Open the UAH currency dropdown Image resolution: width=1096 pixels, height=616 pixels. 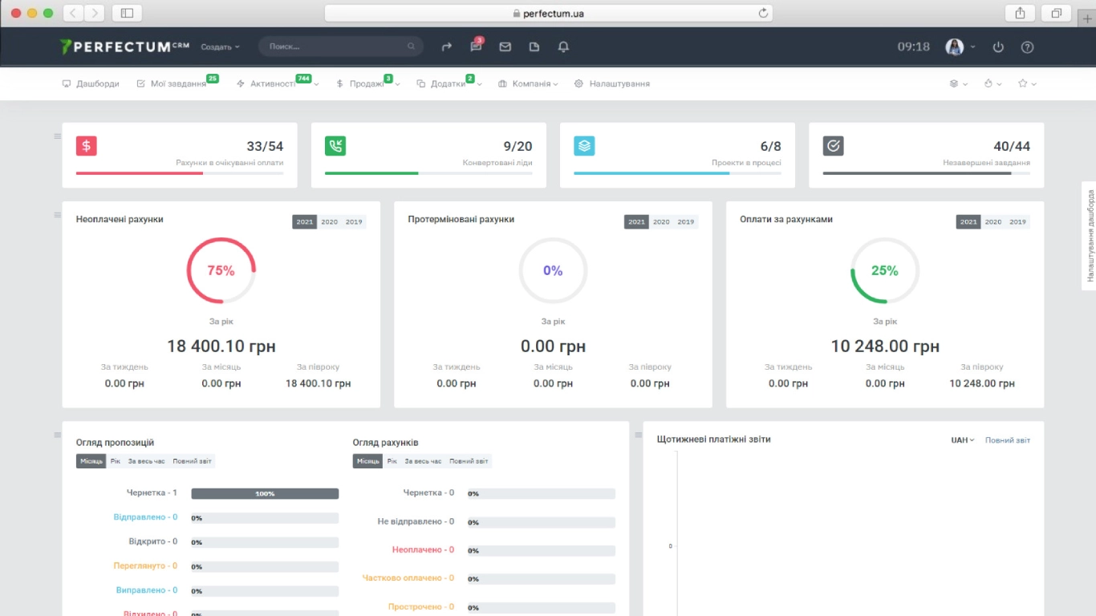click(x=962, y=440)
